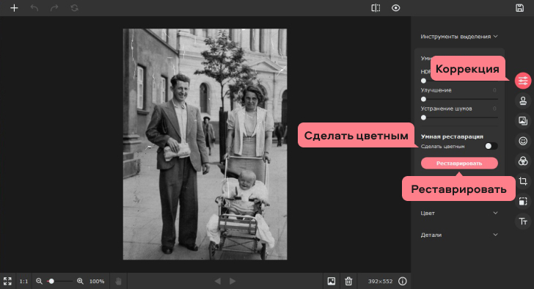This screenshot has width=534, height=289.
Task: Reset all changes with the refresh icon
Action: tap(74, 8)
